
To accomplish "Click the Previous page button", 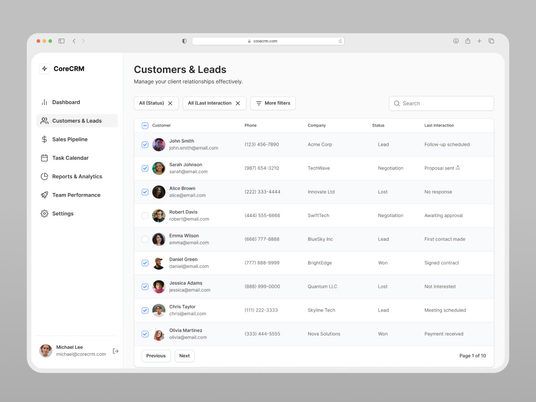I will [x=156, y=356].
